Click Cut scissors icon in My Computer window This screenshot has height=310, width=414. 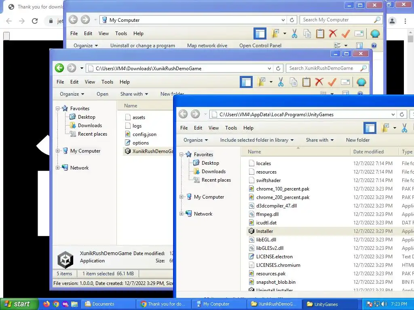coord(294,34)
